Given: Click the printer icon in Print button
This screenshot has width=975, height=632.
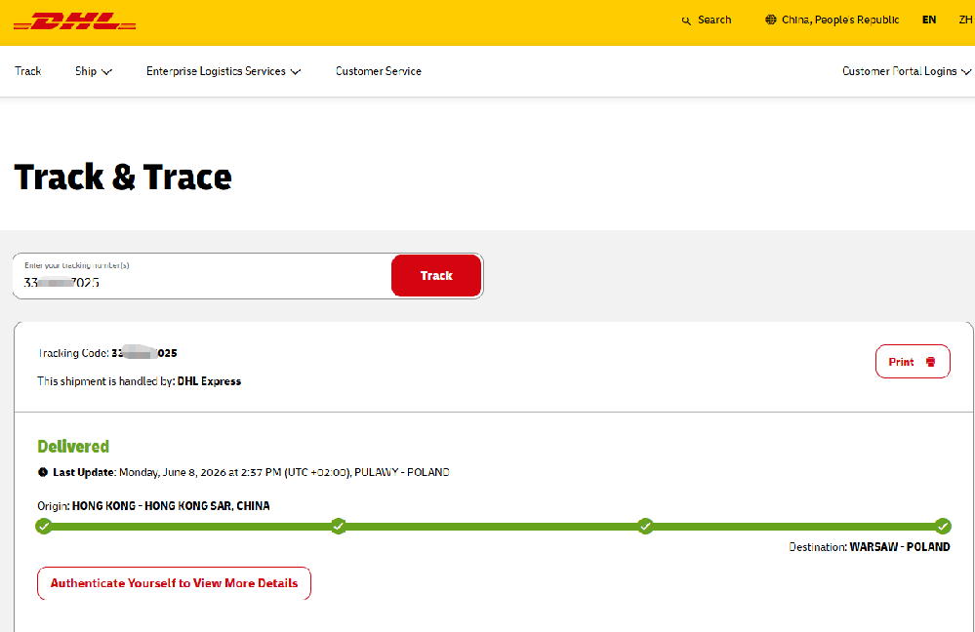Looking at the screenshot, I should 930,362.
